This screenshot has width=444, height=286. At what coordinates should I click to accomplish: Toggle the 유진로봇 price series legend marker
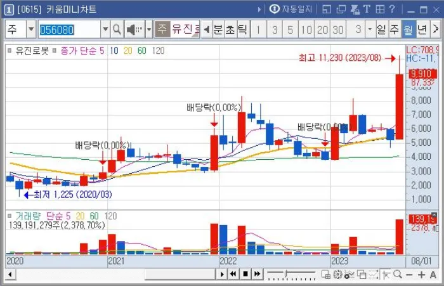point(10,51)
